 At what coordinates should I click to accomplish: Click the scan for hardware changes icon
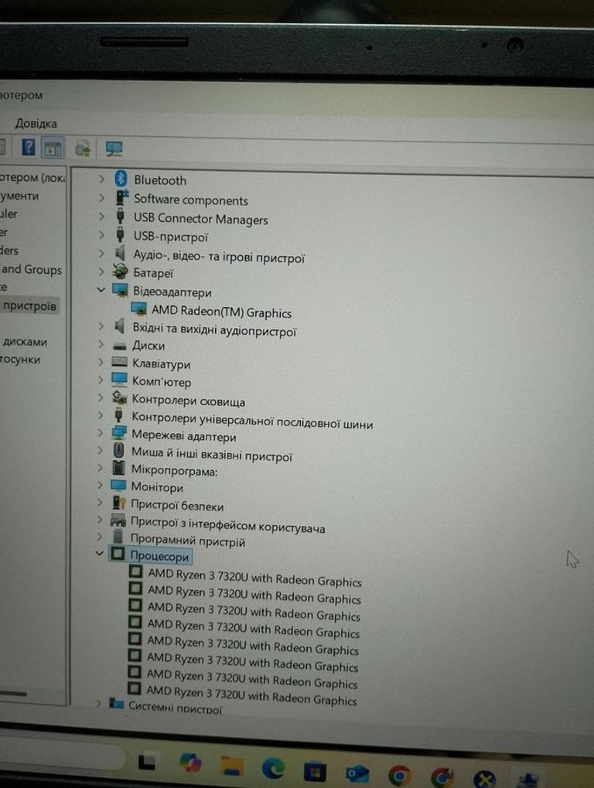(114, 148)
